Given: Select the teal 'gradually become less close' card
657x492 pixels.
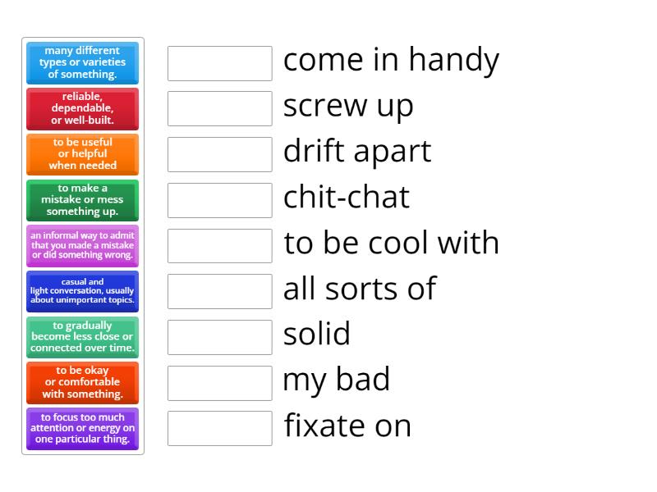Looking at the screenshot, I should coord(82,337).
